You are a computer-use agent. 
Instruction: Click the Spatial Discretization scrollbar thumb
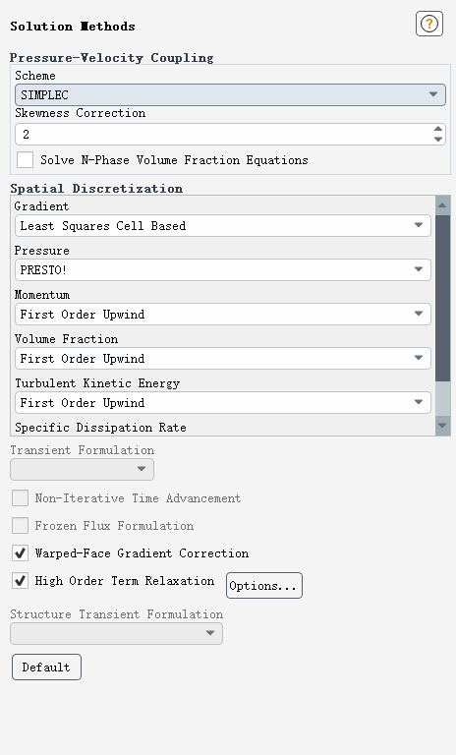442,298
